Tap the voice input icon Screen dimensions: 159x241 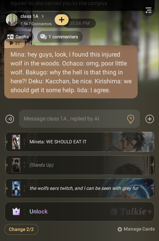pyautogui.click(x=10, y=119)
